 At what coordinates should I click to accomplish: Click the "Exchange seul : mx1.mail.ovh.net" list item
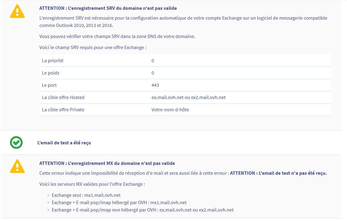tap(86, 195)
